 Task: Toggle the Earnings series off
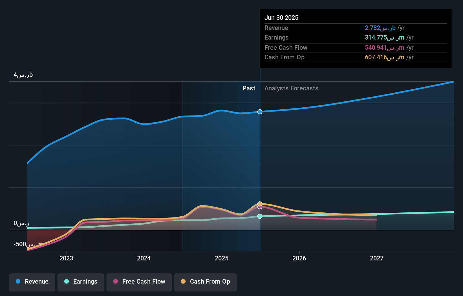(x=81, y=282)
